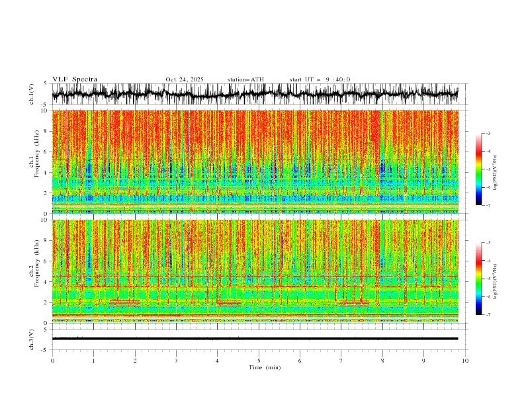Click the "VLF Spectra" plot title

75,79
